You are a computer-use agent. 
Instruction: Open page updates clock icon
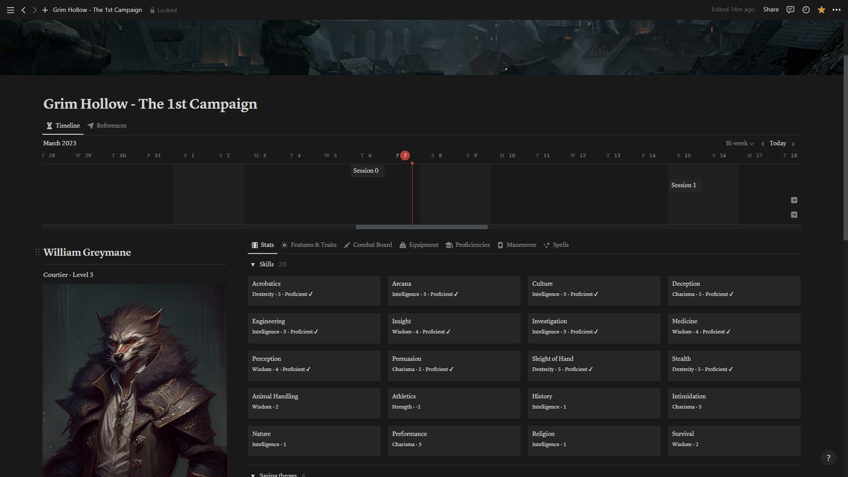point(806,10)
